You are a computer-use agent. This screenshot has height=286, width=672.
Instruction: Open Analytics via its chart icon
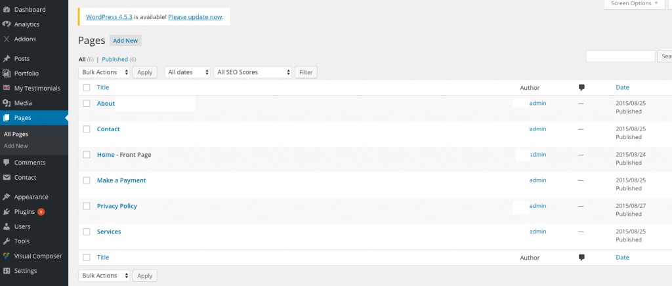pyautogui.click(x=7, y=24)
